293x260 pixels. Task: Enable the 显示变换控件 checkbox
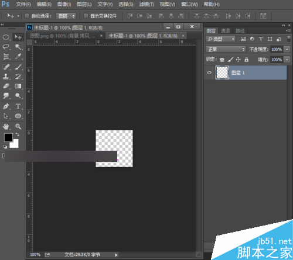pyautogui.click(x=86, y=16)
